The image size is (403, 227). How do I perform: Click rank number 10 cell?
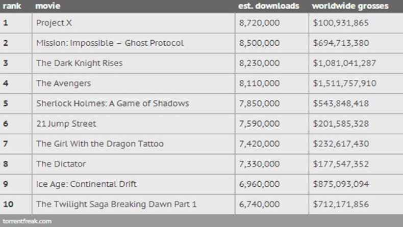pyautogui.click(x=8, y=204)
